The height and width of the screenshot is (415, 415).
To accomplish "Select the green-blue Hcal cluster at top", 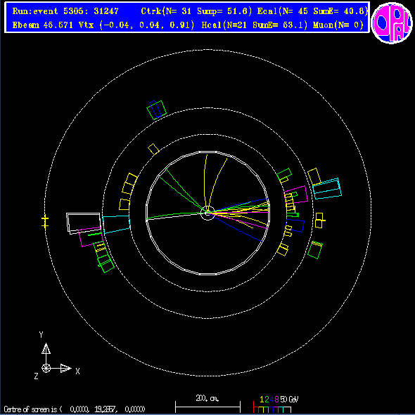I will [x=156, y=110].
